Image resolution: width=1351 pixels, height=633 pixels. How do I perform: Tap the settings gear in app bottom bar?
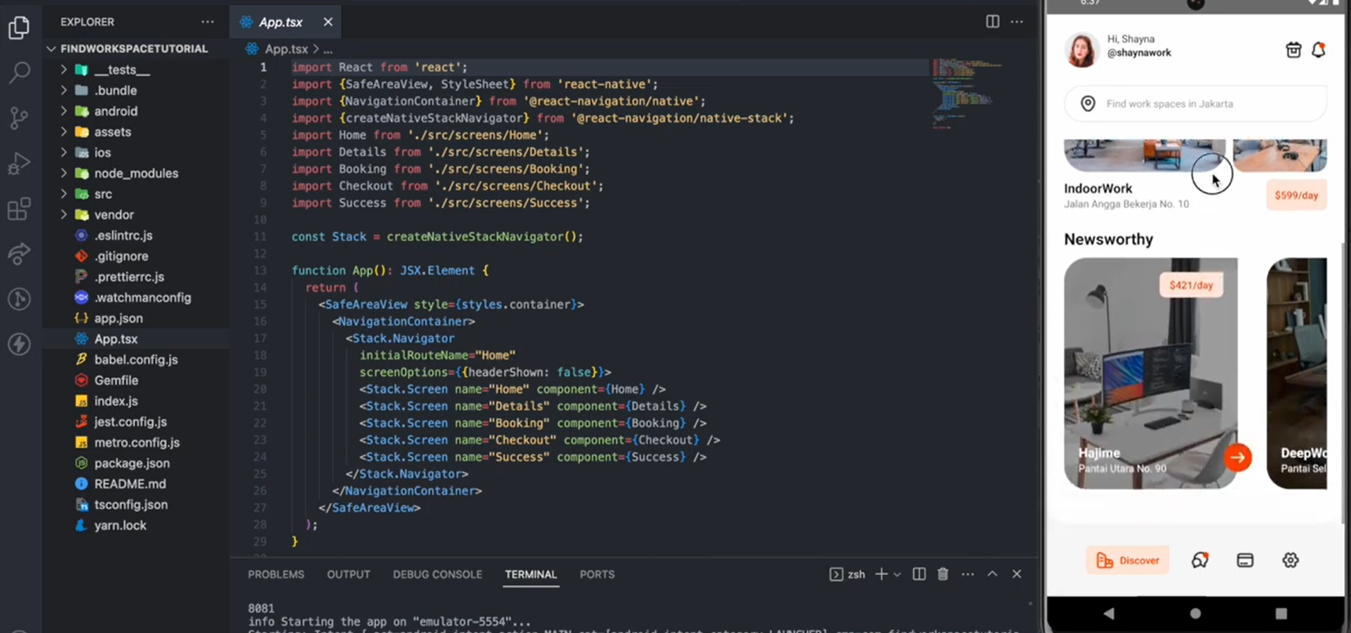1290,560
